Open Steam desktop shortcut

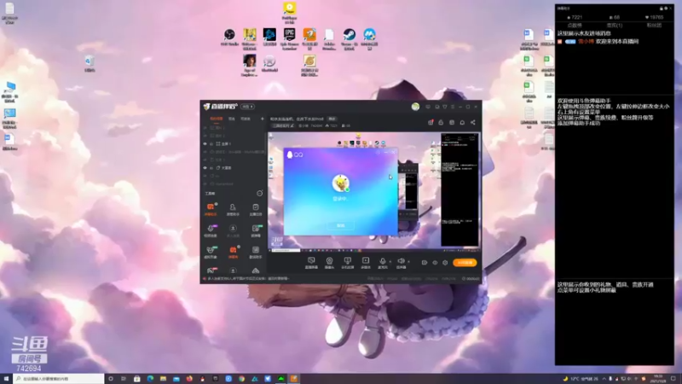pyautogui.click(x=349, y=38)
